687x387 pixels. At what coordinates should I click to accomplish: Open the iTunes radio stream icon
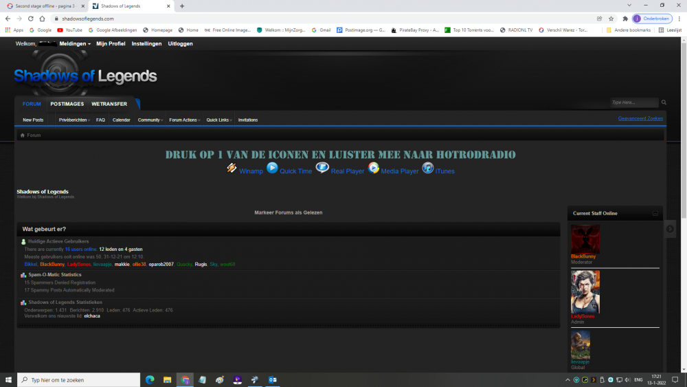(x=427, y=168)
